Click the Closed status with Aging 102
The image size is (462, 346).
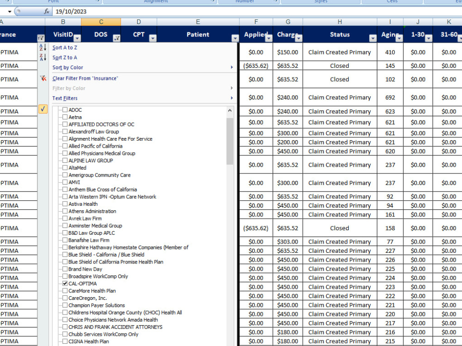click(x=340, y=79)
